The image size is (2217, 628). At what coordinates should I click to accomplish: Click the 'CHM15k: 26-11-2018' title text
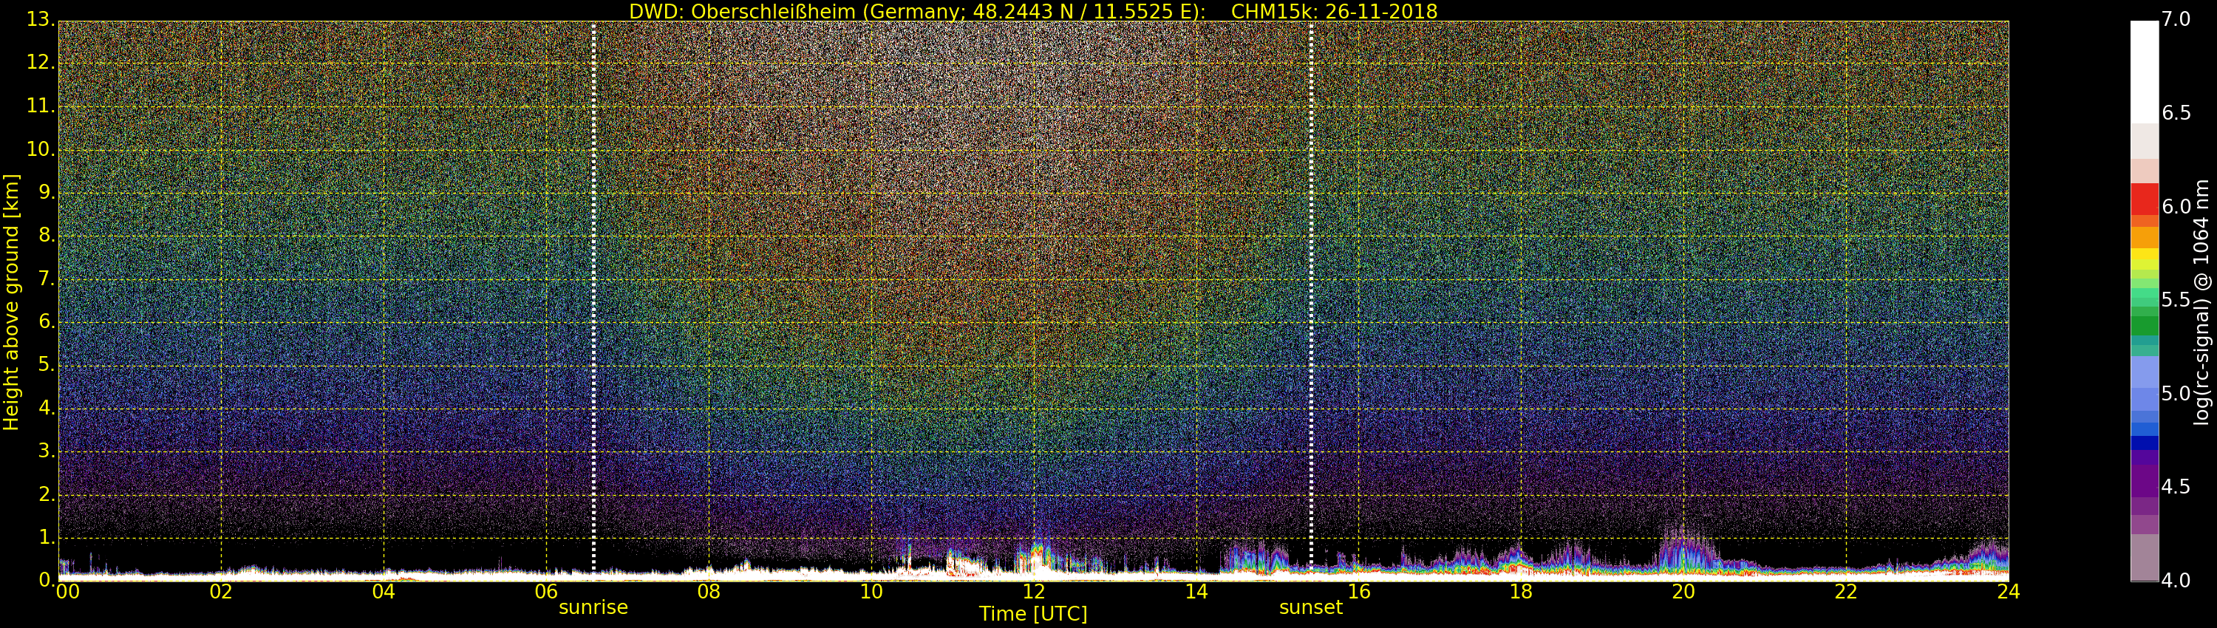point(1334,11)
